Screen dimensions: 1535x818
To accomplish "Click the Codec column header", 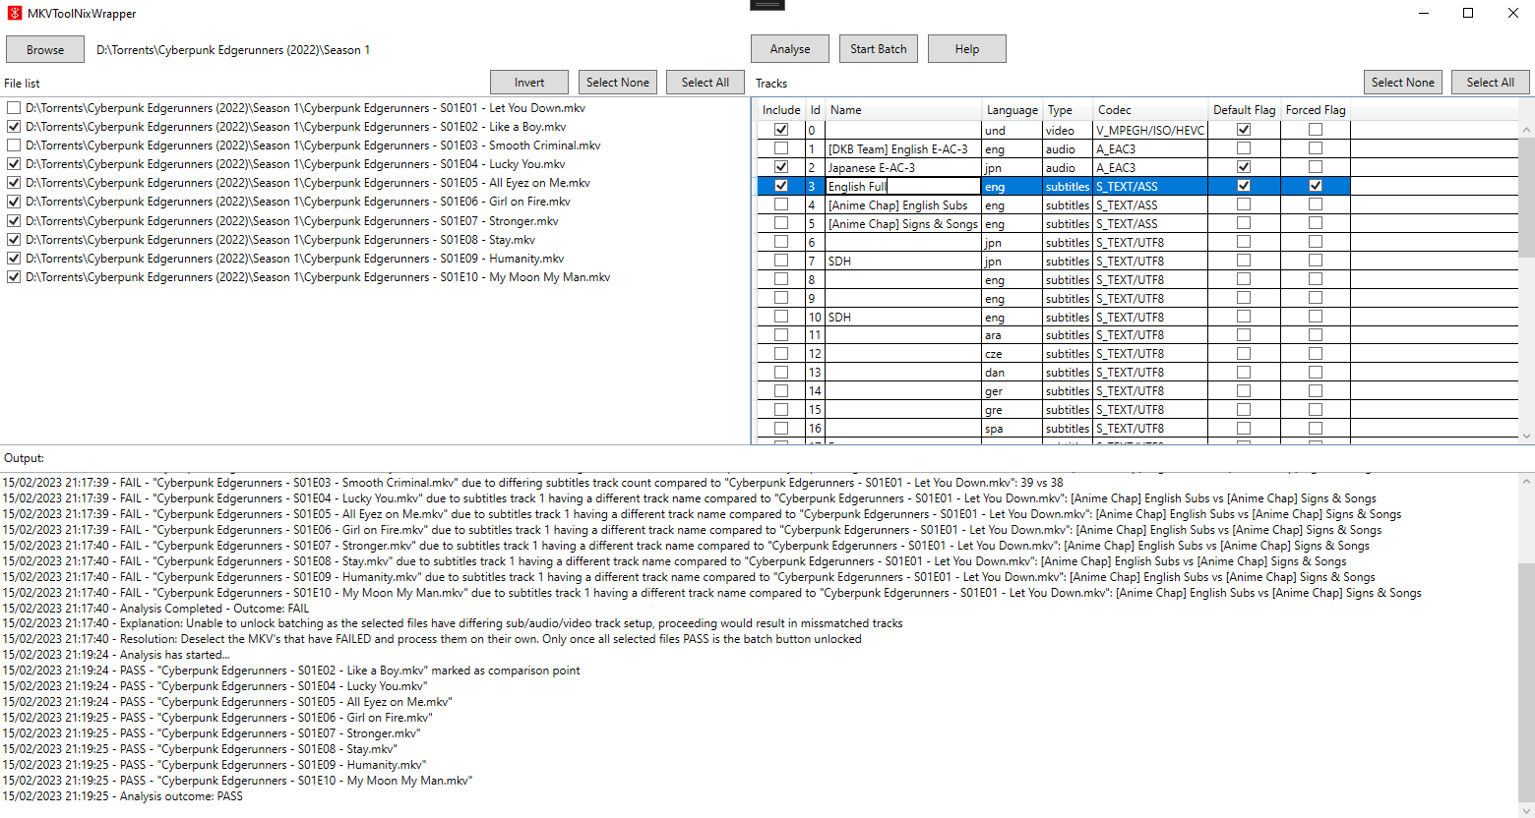I will (1150, 110).
